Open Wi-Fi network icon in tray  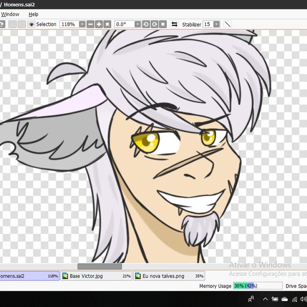pyautogui.click(x=294, y=299)
